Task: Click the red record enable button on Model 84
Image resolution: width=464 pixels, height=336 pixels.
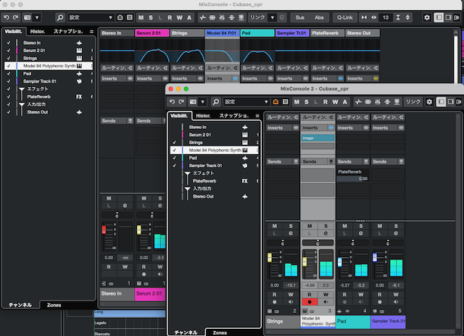Action: click(309, 301)
